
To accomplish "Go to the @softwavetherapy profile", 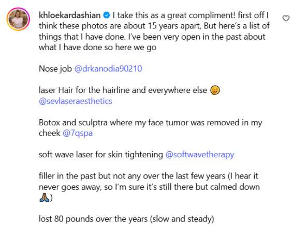I will 200,155.
